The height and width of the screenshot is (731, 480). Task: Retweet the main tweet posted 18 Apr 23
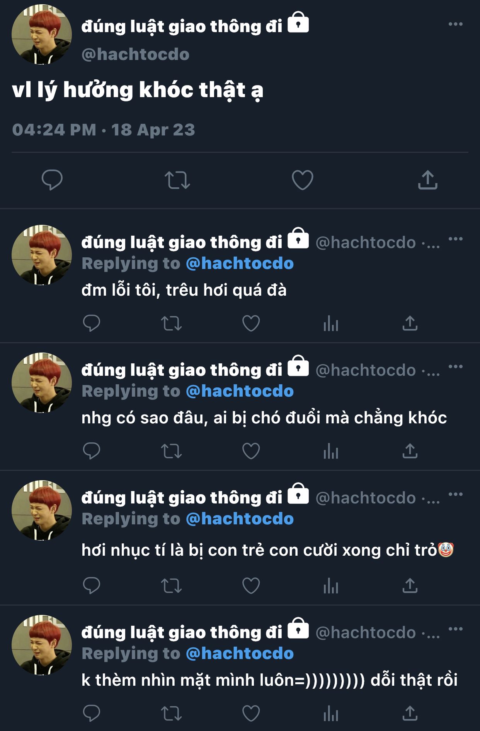[177, 180]
